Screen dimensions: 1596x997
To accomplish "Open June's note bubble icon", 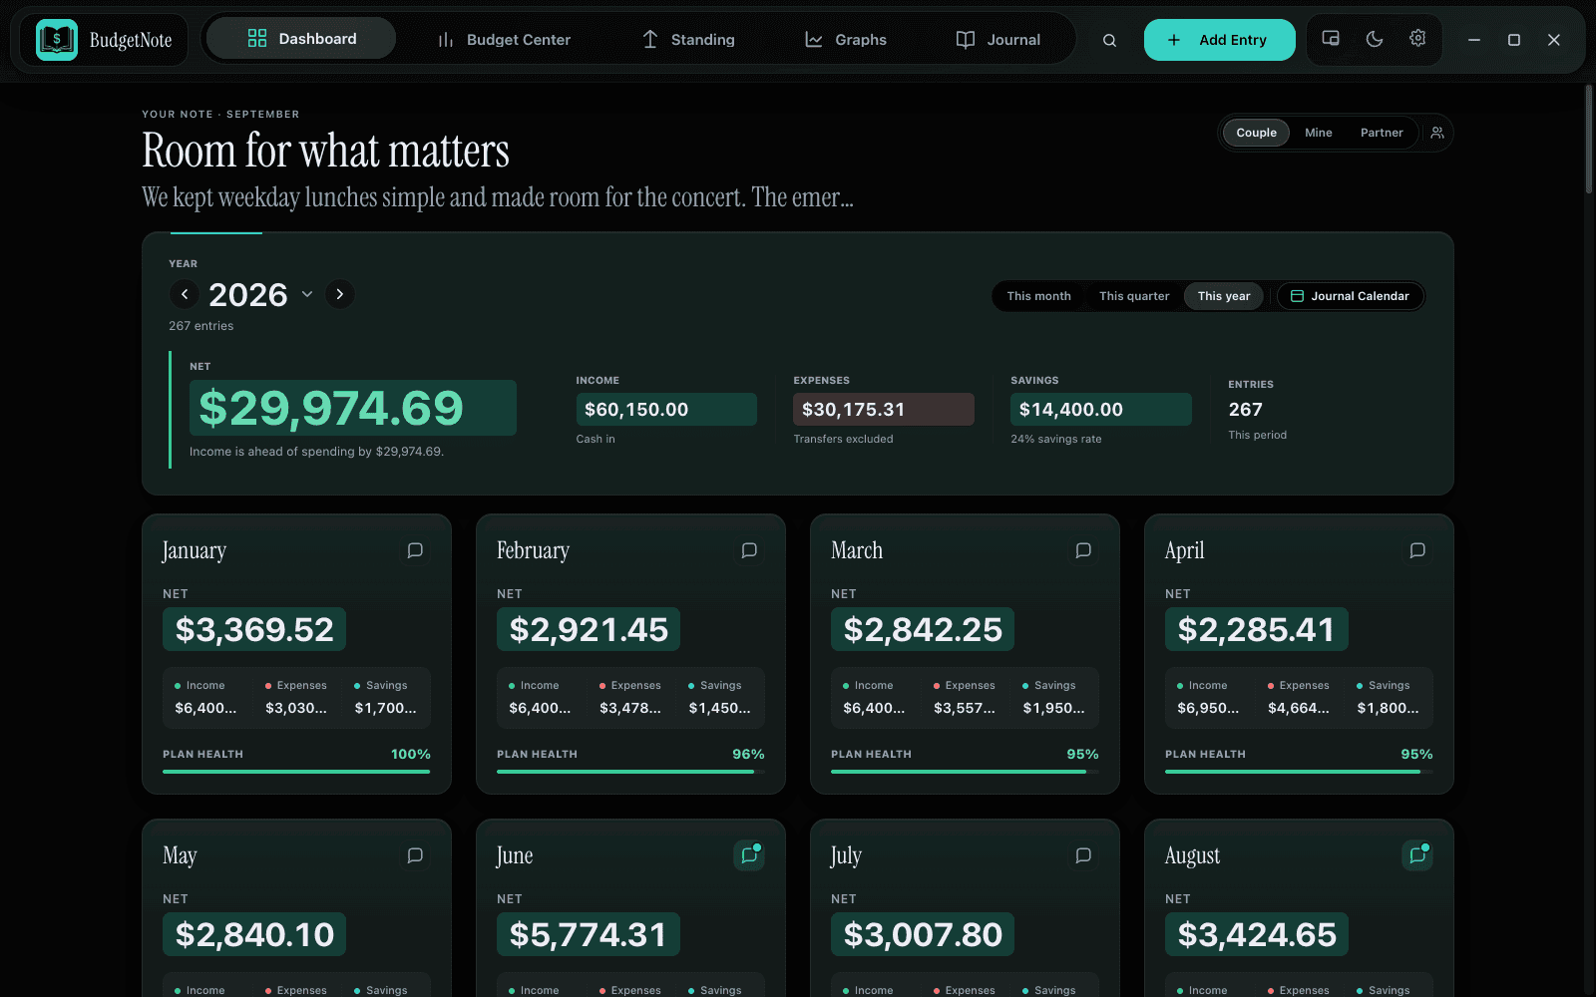I will click(749, 855).
